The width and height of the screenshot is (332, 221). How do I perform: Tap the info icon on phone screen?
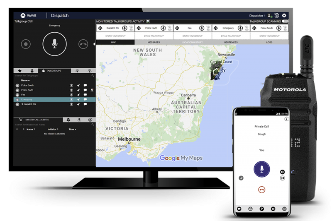286,119
